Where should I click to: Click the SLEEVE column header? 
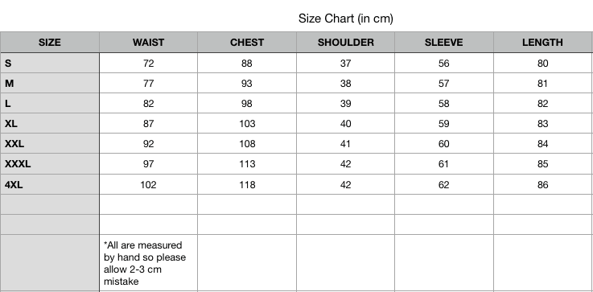444,43
